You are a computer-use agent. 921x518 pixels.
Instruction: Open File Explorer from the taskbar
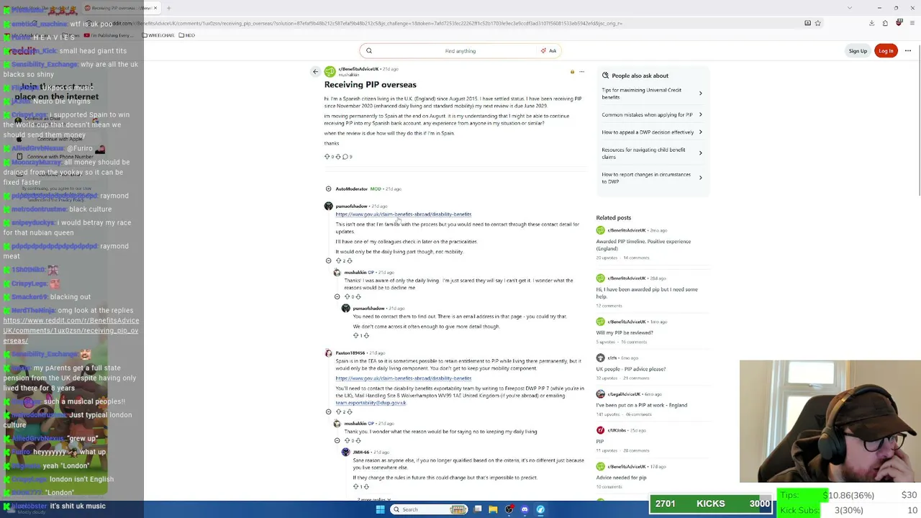(493, 509)
